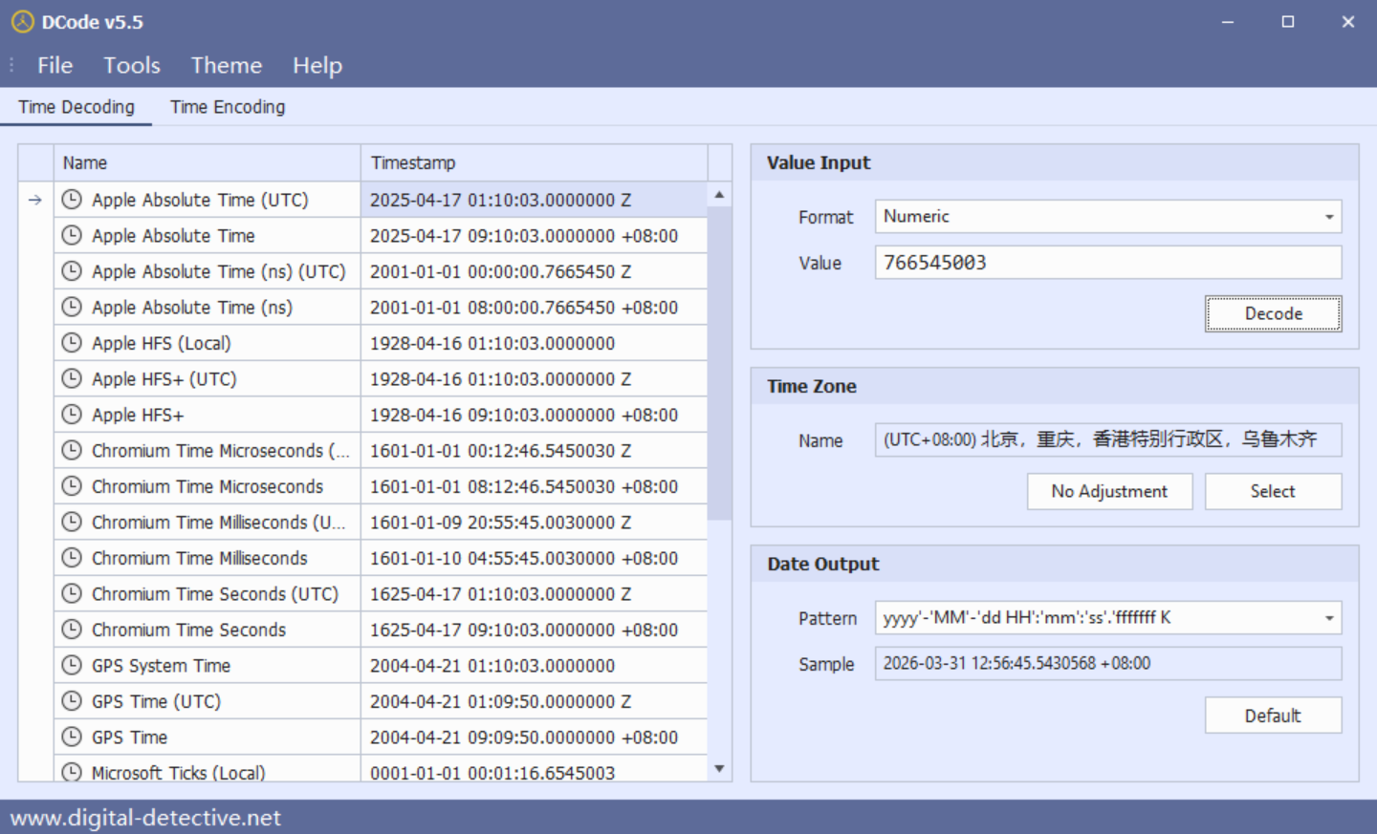The width and height of the screenshot is (1377, 834).
Task: Click the clock icon next to Apple HFS (Local)
Action: pyautogui.click(x=72, y=343)
